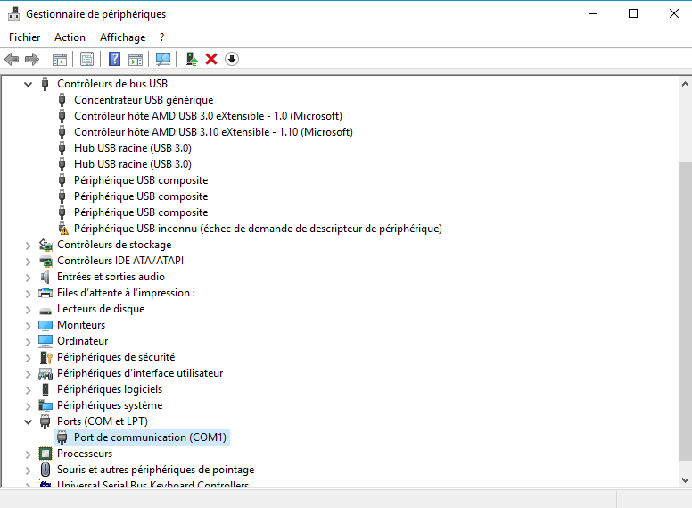Expand Files d'attente à l'impression
Image resolution: width=692 pixels, height=508 pixels.
(29, 294)
